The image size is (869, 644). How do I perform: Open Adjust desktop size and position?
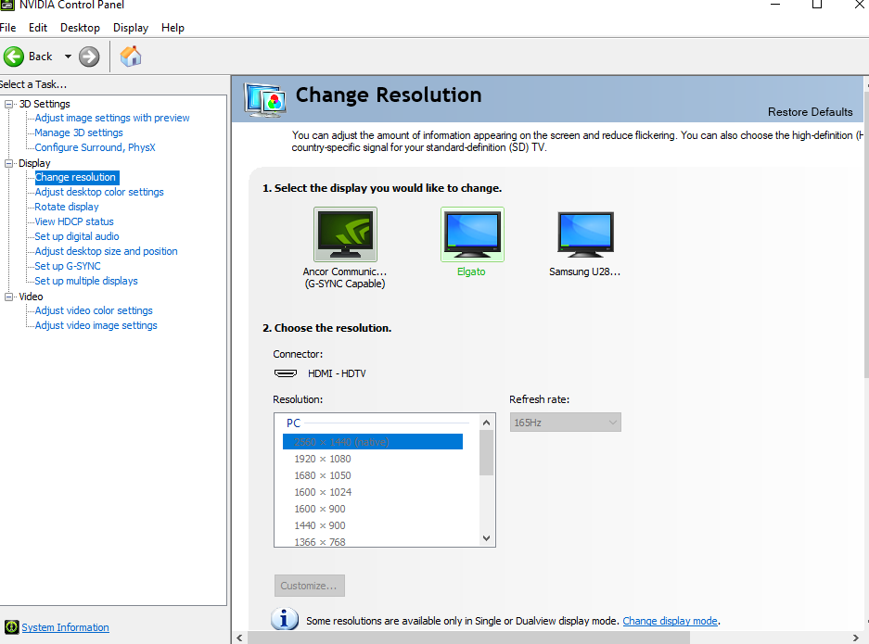(106, 251)
